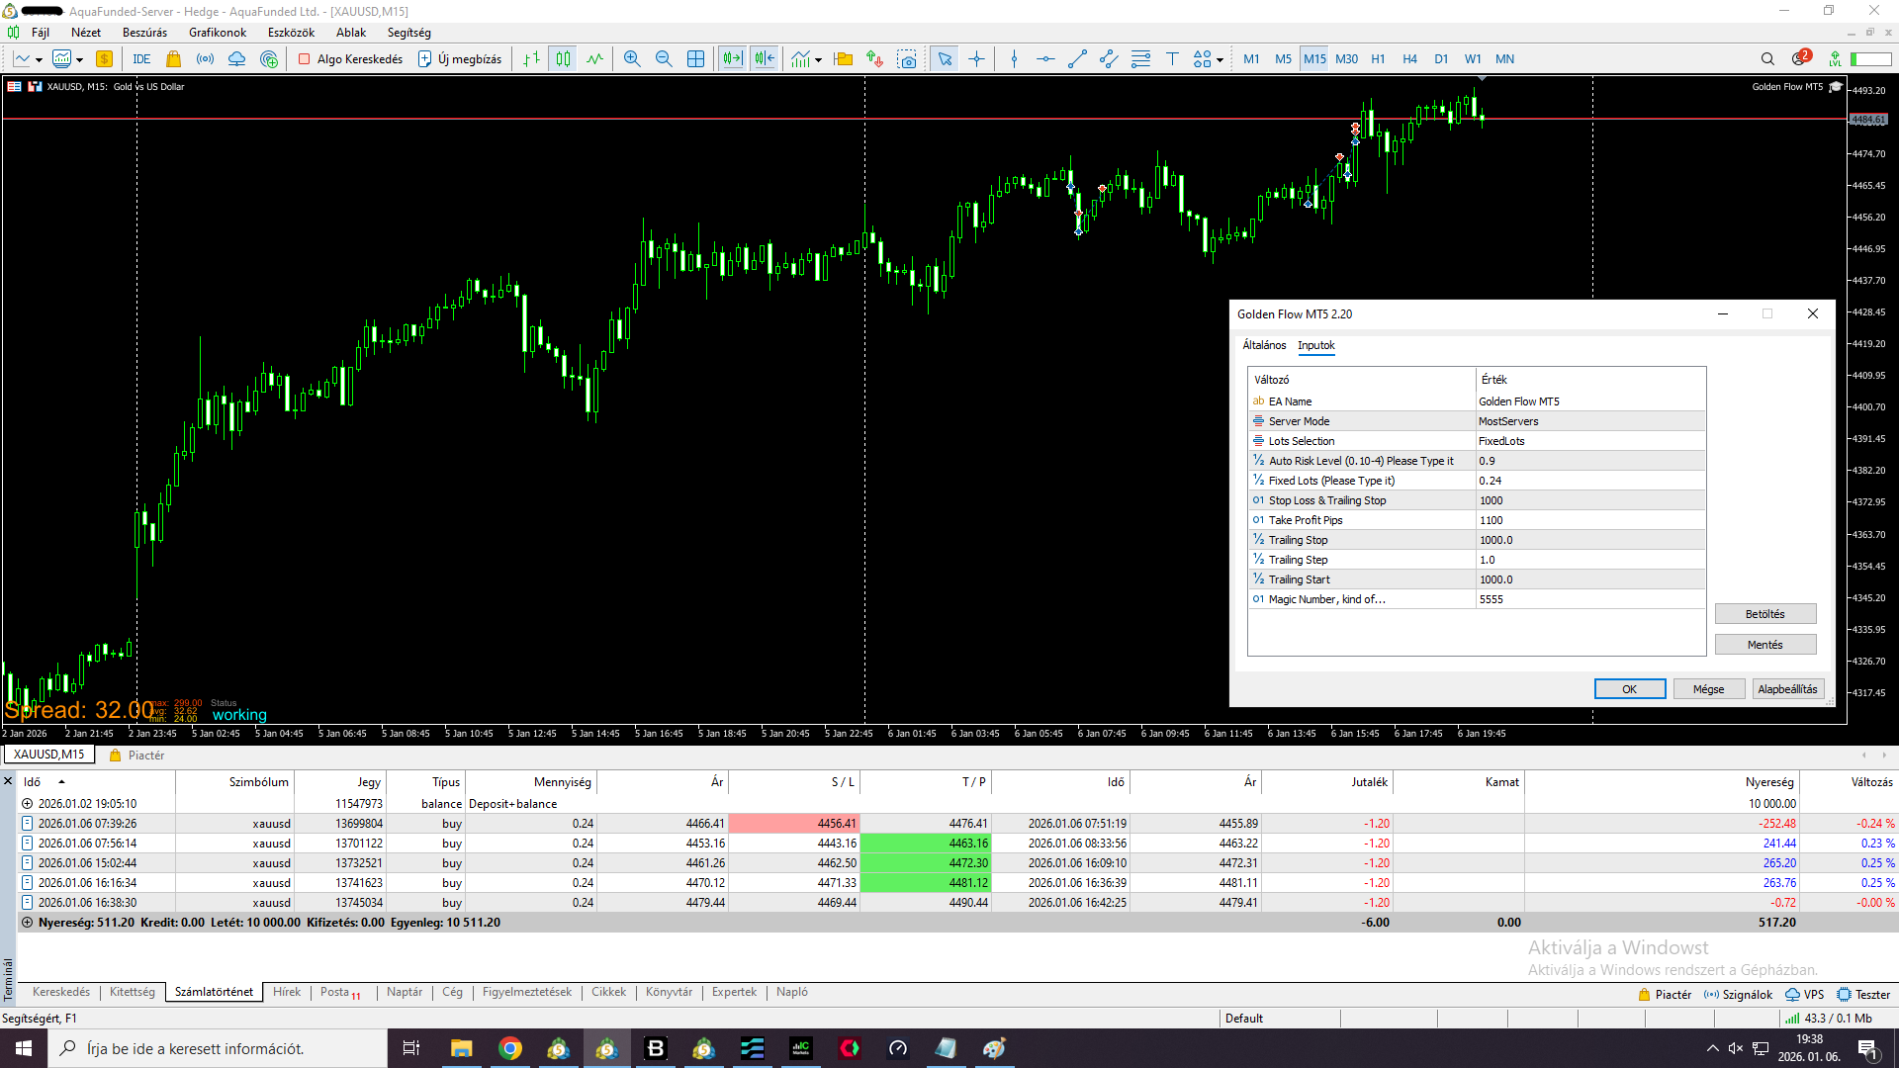Select the trendline drawing tool
Viewport: 1899px width, 1068px height.
click(x=1077, y=59)
